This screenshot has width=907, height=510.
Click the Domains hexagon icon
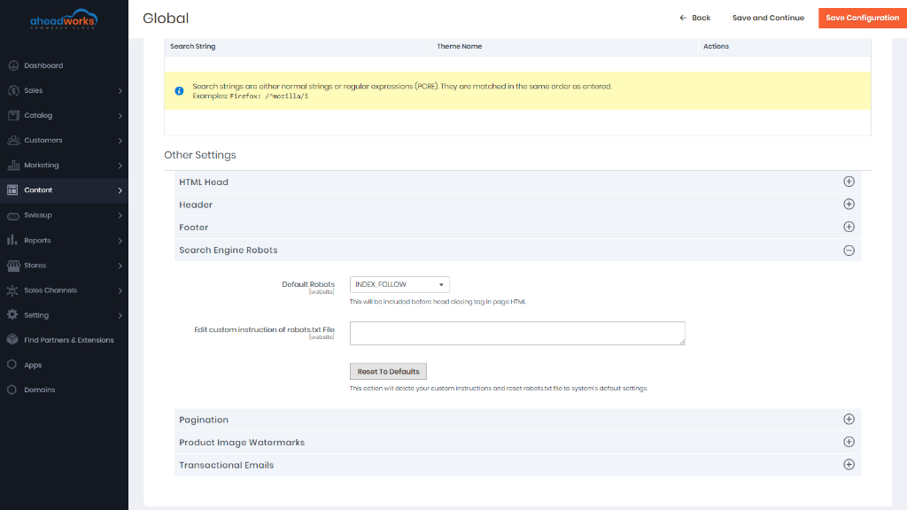pos(12,390)
